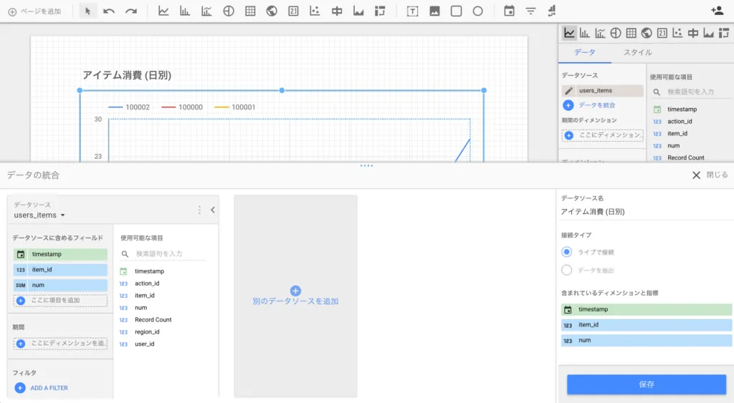Insert a pie chart from top toolbar

pos(229,11)
